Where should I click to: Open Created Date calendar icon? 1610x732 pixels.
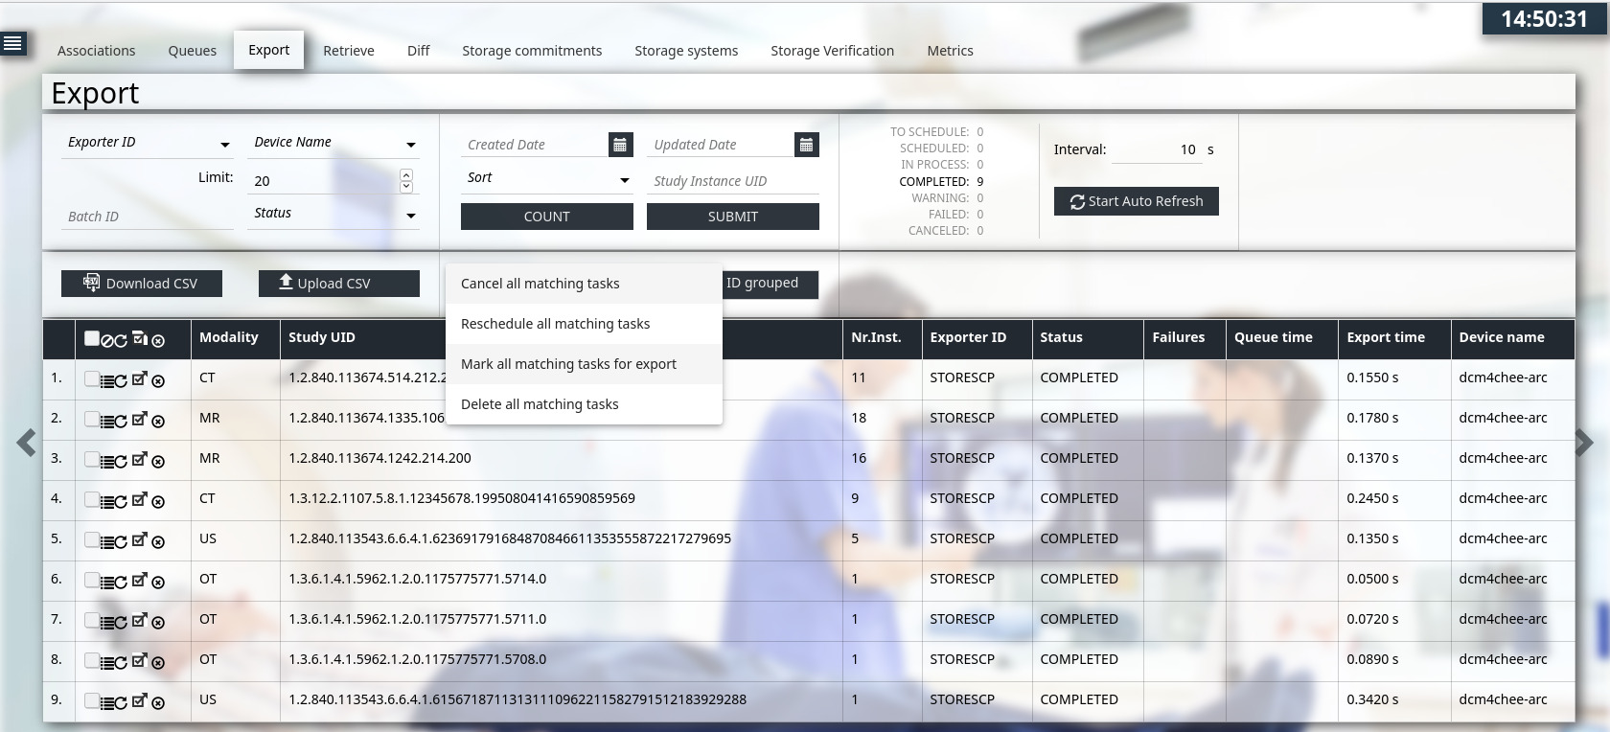tap(620, 145)
